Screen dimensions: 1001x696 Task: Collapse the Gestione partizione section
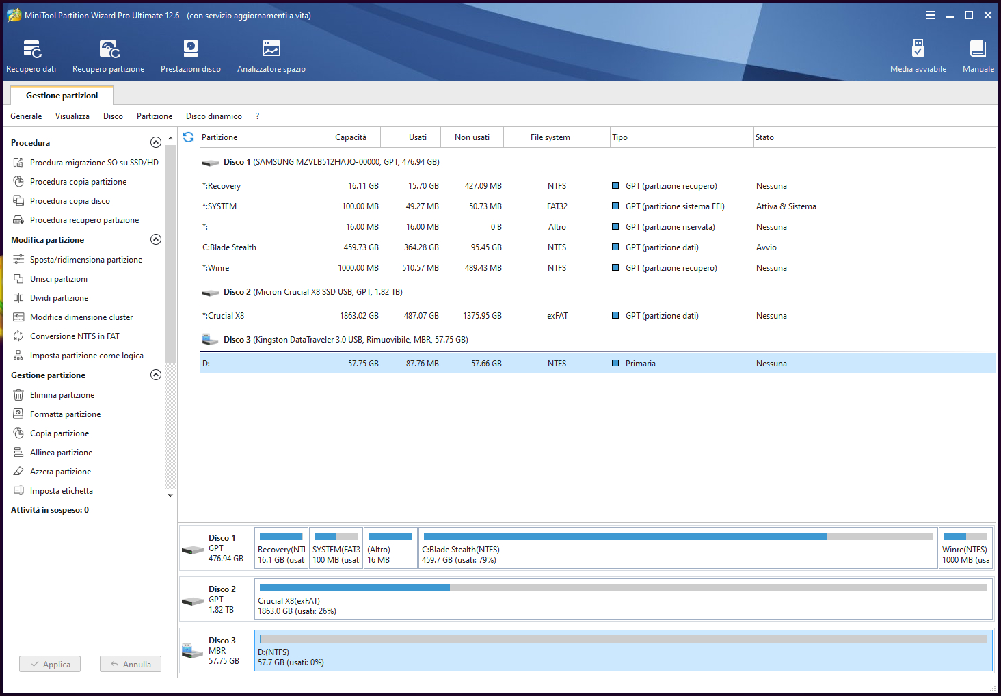point(156,375)
